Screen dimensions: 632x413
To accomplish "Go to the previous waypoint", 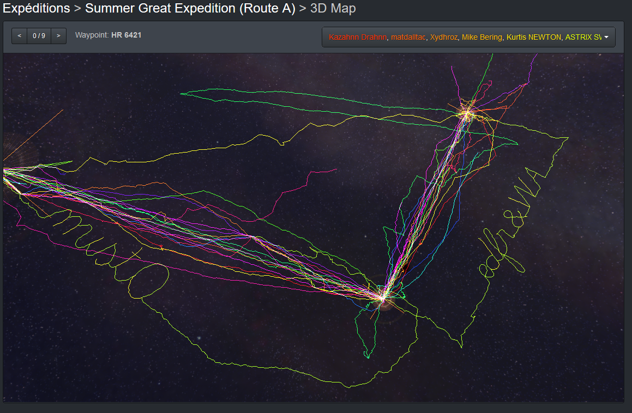I will pos(20,36).
